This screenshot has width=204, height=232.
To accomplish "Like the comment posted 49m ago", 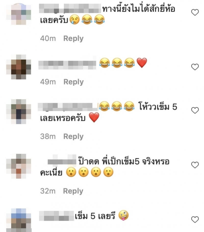I will [x=195, y=67].
